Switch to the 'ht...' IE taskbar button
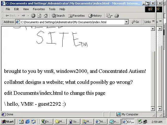167x125 pixels. tap(101, 122)
